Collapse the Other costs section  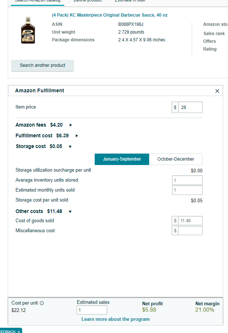click(70, 212)
